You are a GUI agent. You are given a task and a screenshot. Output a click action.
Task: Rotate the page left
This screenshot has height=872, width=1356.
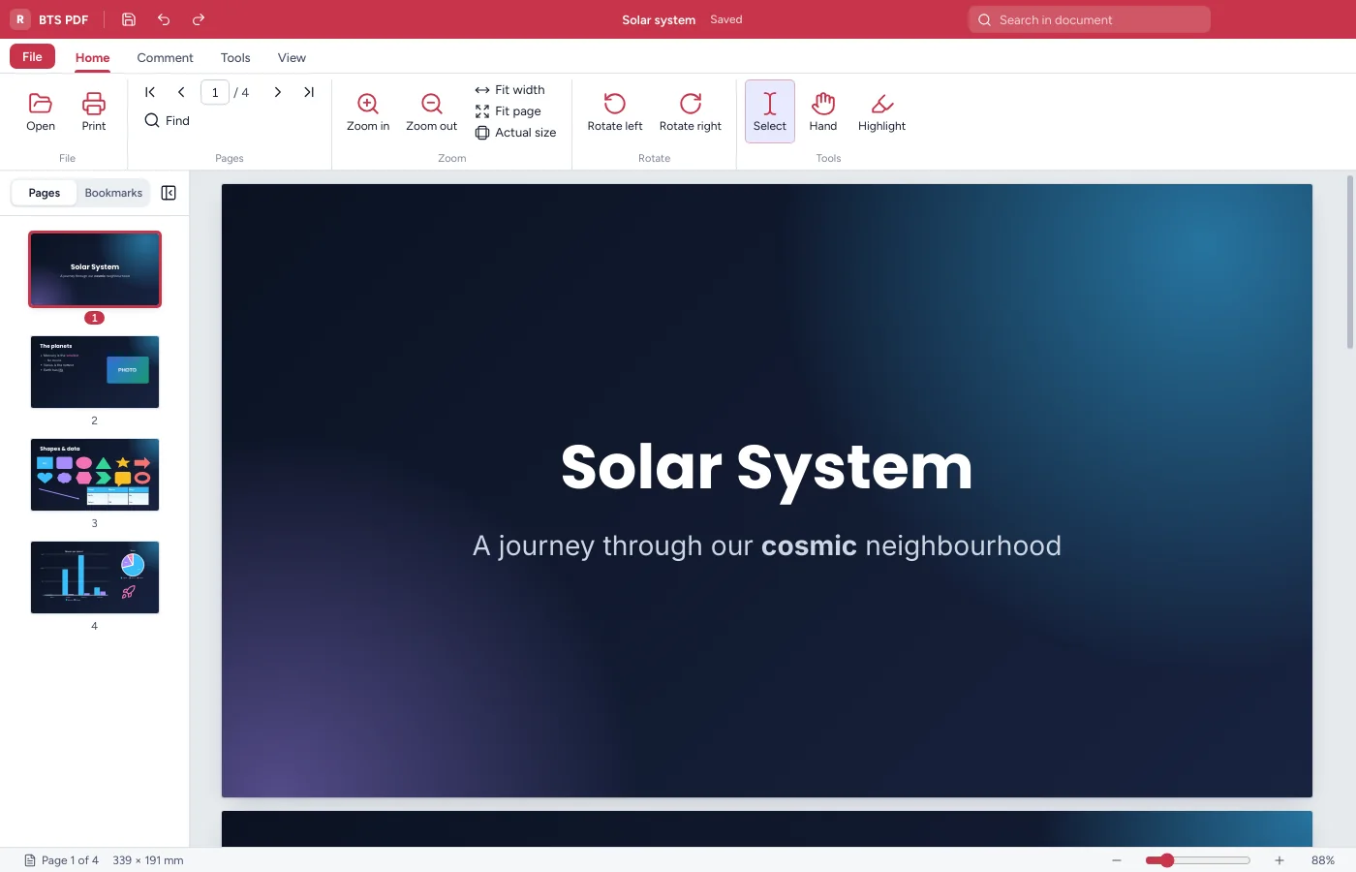[615, 111]
